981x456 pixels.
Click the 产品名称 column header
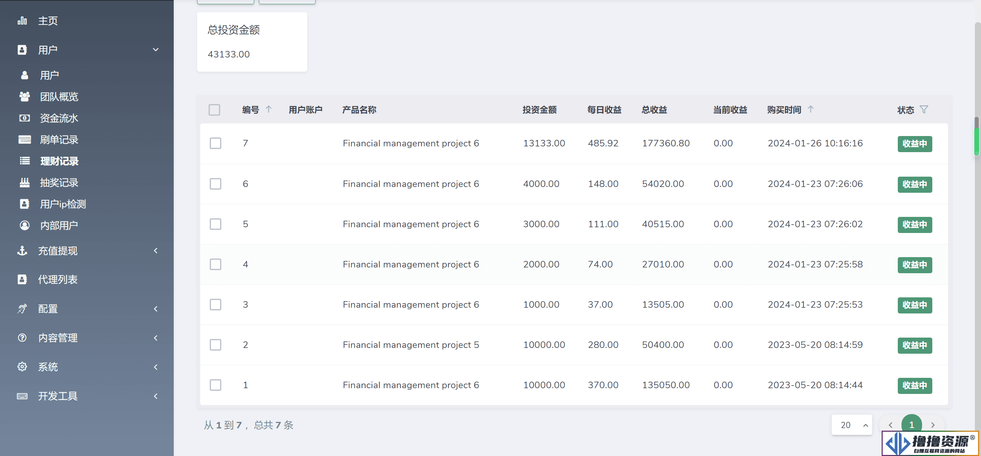tap(359, 110)
